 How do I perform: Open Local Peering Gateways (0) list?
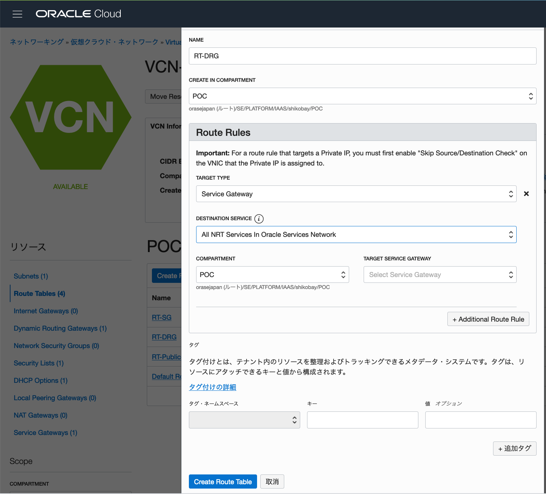tap(55, 398)
